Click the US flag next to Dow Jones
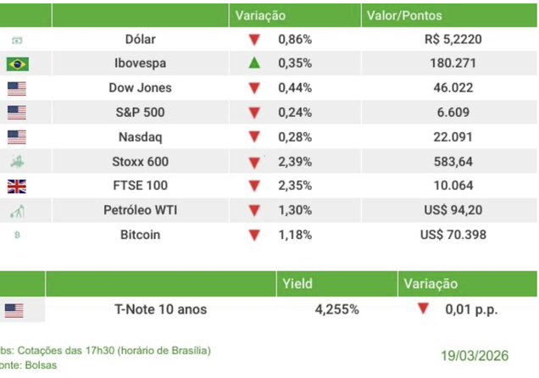Image resolution: width=539 pixels, height=378 pixels. coord(17,88)
